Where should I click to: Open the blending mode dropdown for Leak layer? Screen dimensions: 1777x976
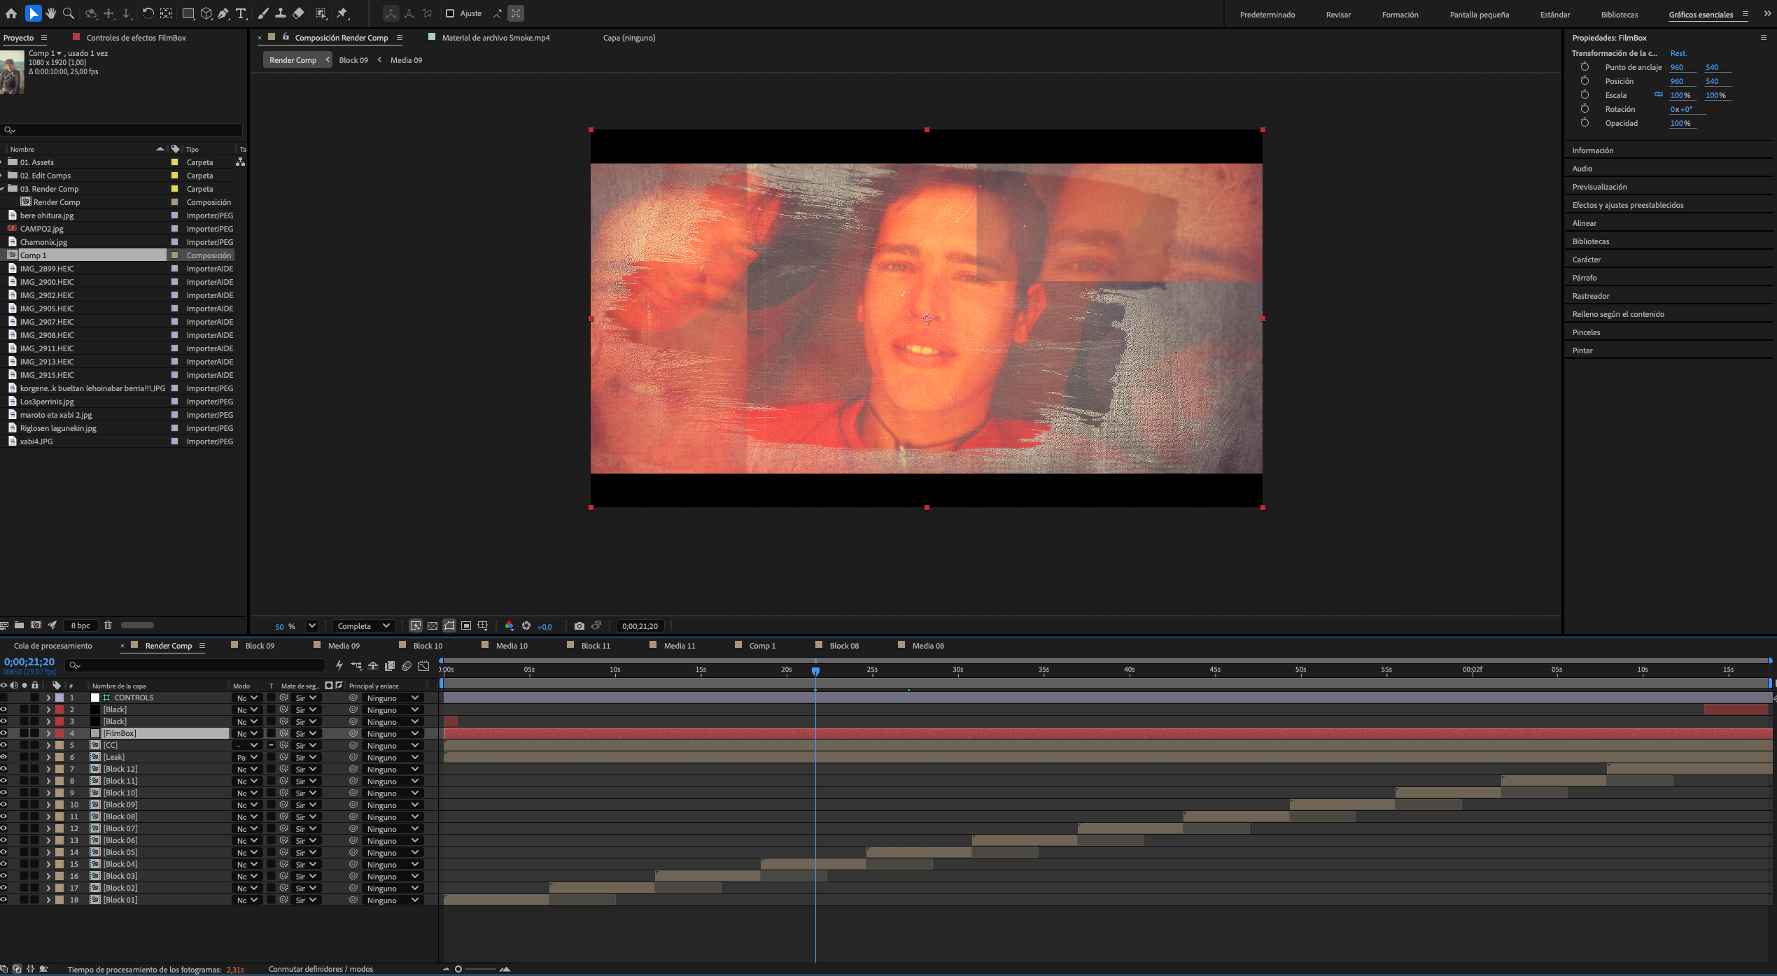(247, 757)
